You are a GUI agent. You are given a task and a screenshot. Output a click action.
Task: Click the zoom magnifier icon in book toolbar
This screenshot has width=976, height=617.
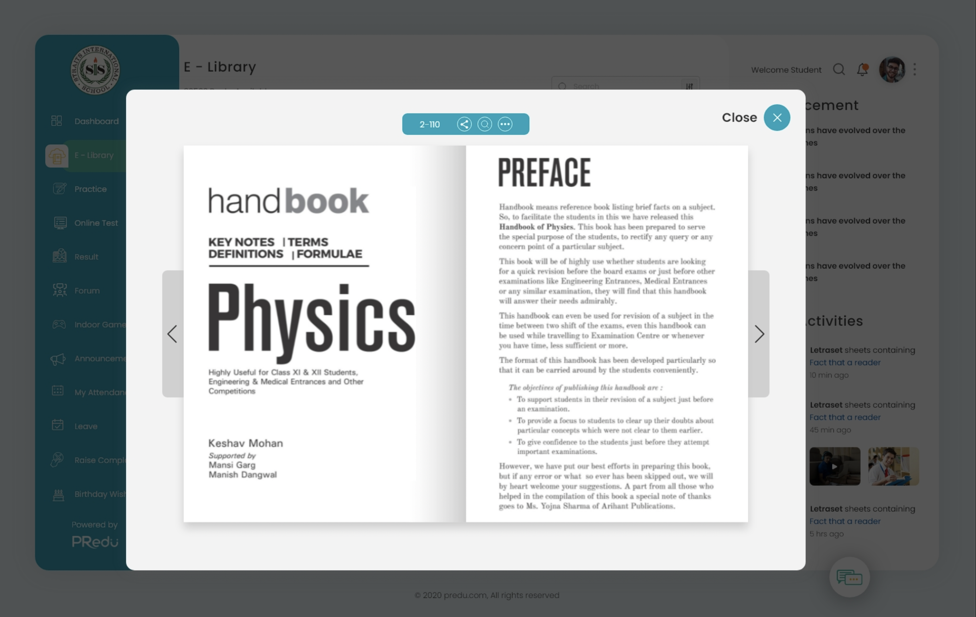[x=484, y=124]
